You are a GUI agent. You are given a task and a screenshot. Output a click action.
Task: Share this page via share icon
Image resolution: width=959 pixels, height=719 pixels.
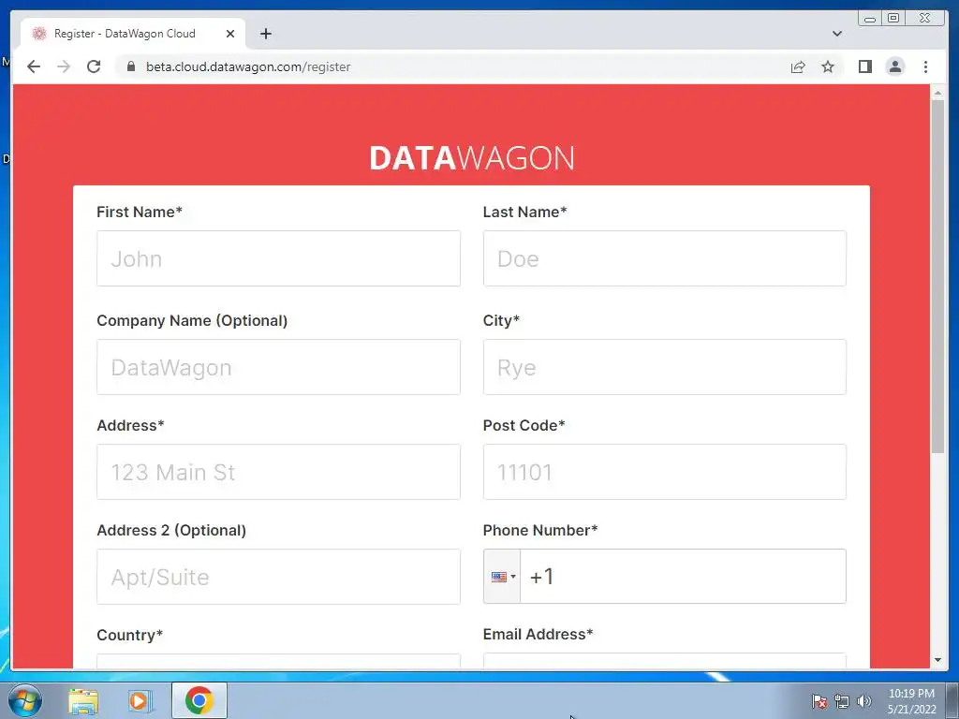[798, 66]
